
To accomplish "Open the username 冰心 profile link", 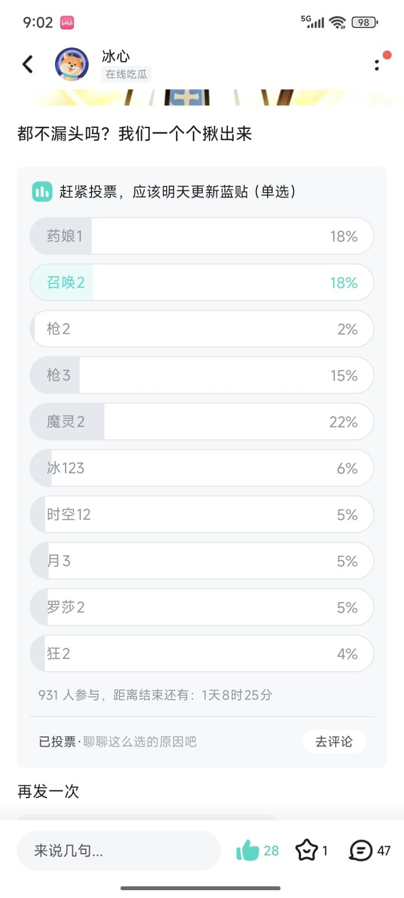I will [116, 56].
